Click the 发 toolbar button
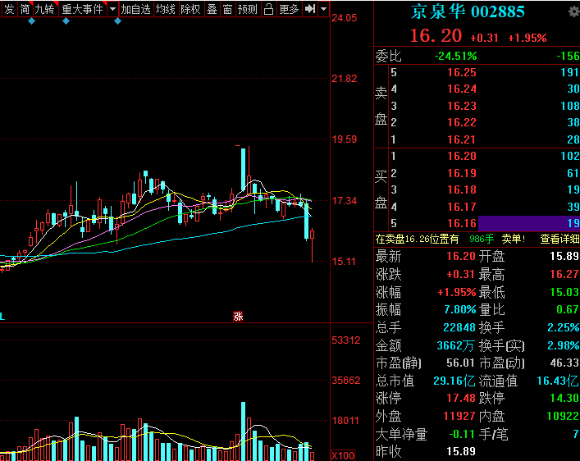Screen dimensions: 580x461 point(9,9)
